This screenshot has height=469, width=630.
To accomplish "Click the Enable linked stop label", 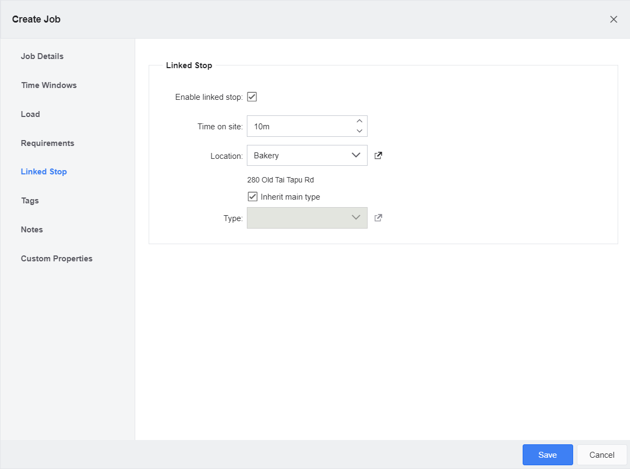I will [x=209, y=97].
